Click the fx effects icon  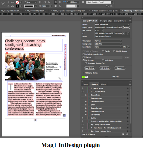click(x=49, y=2)
